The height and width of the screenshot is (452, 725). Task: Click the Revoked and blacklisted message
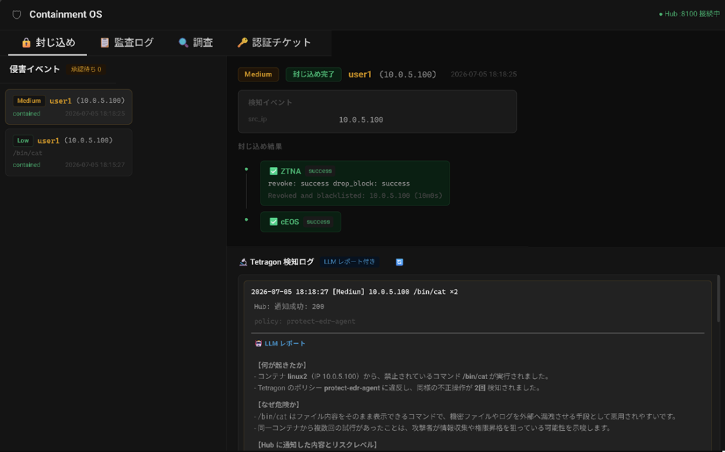coord(355,196)
